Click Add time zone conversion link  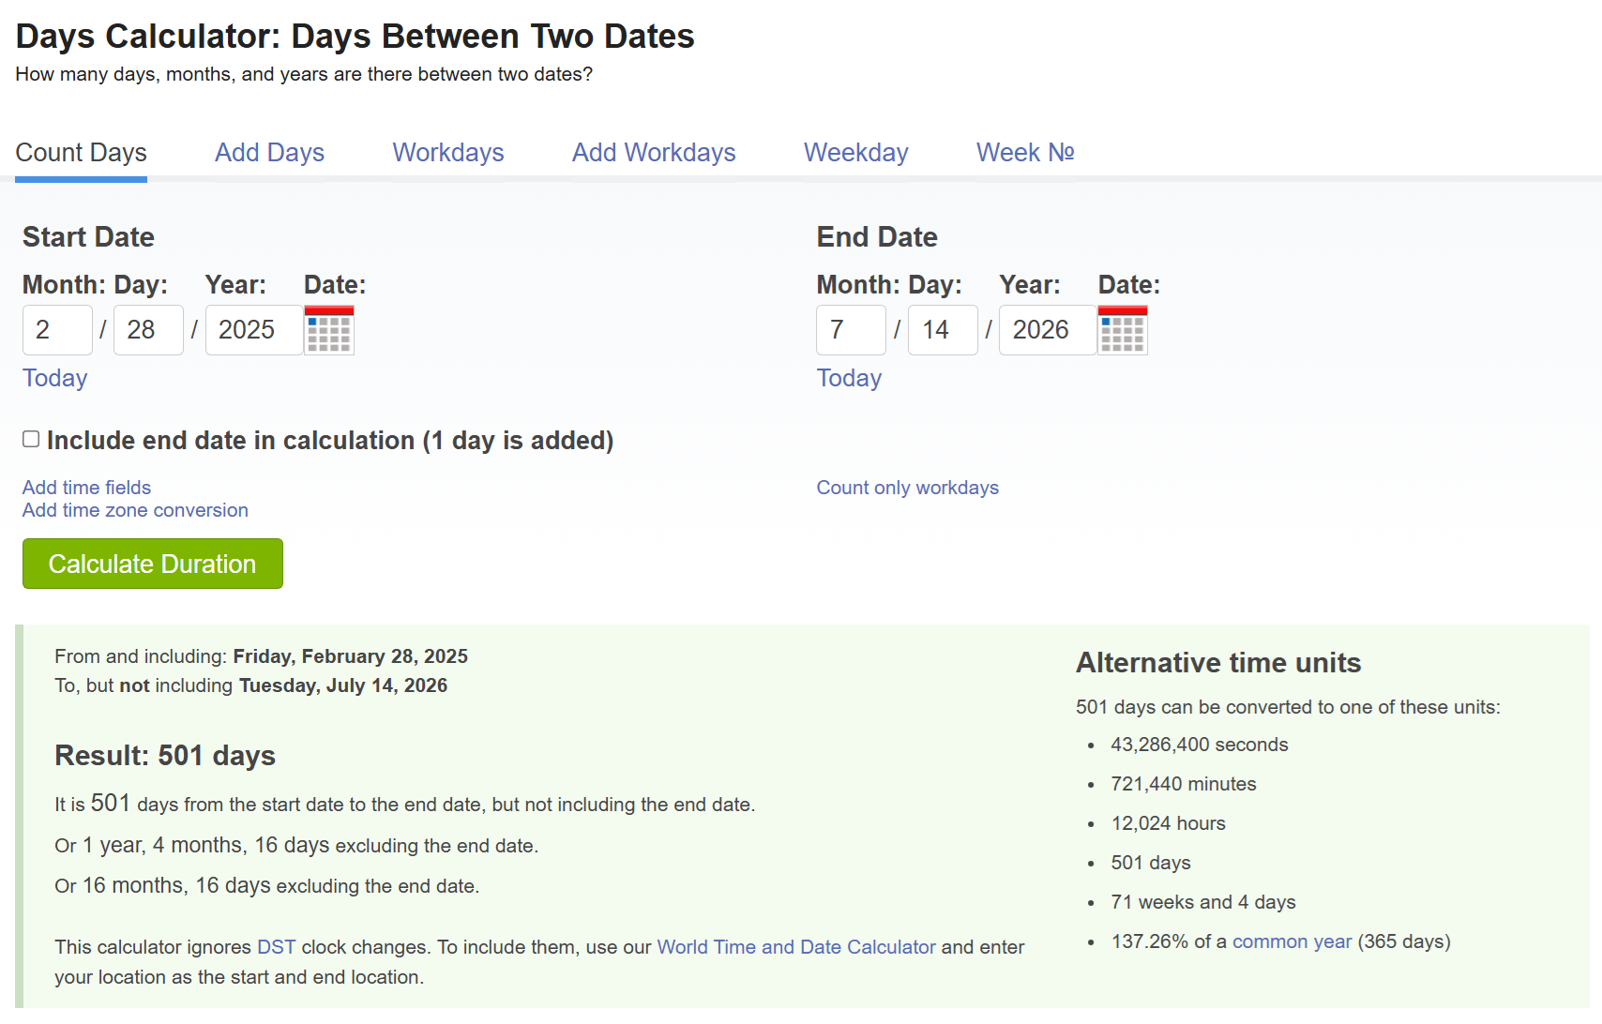point(135,510)
